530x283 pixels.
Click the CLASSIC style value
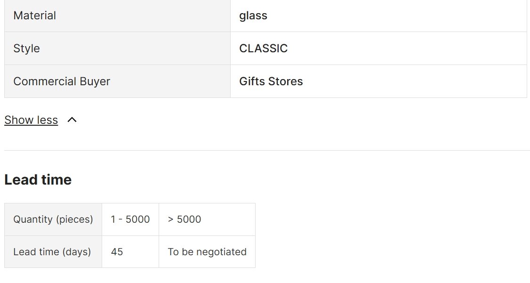tap(263, 49)
